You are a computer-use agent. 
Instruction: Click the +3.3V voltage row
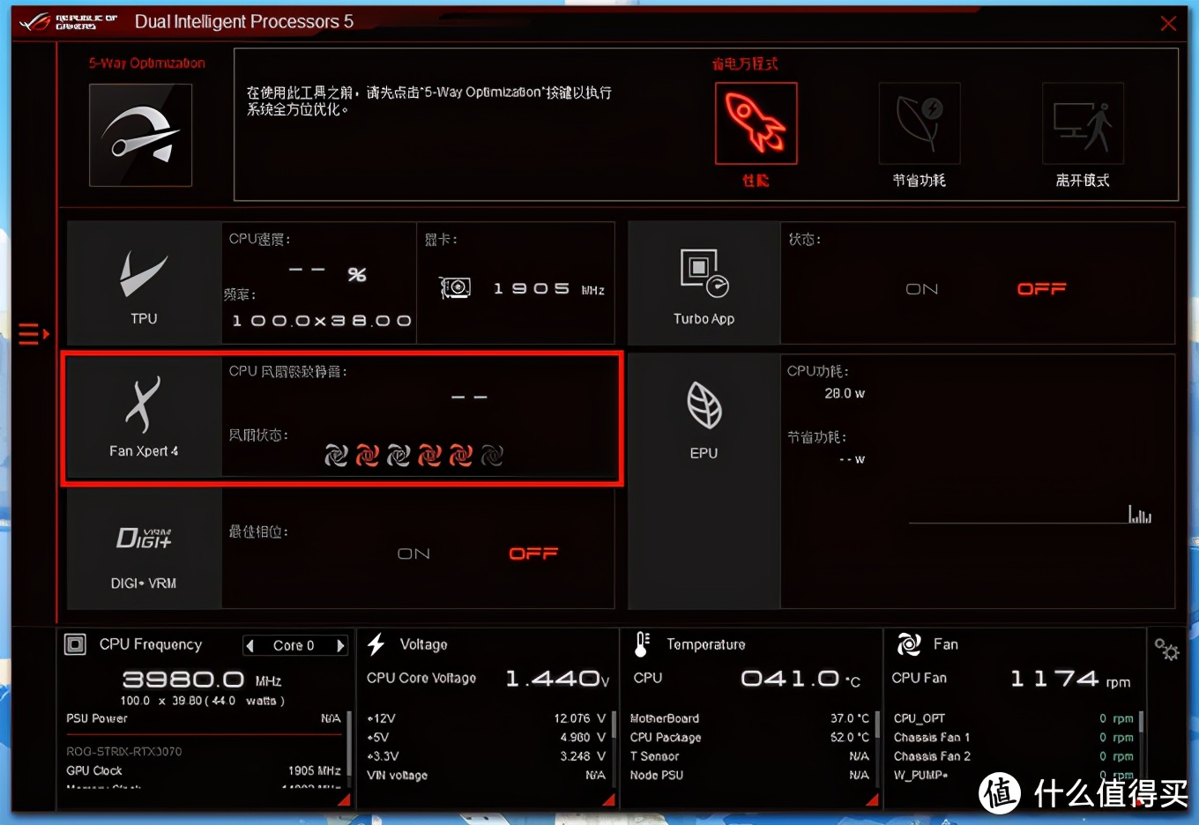[487, 756]
